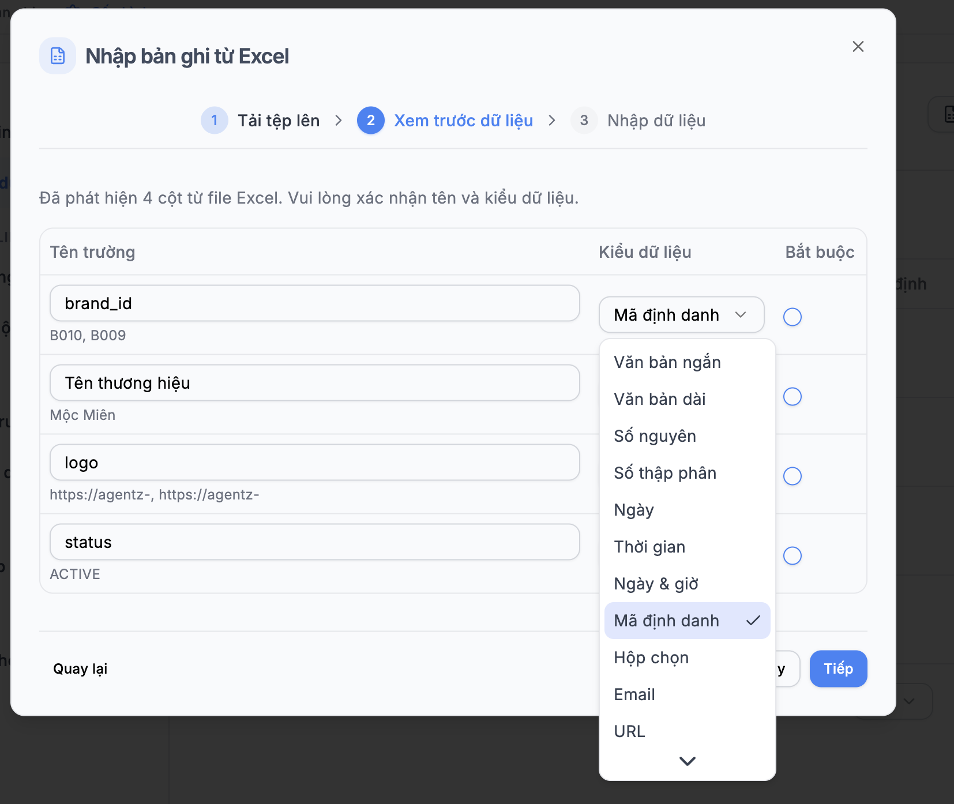The image size is (954, 804).
Task: Click the status field name input
Action: pos(315,542)
